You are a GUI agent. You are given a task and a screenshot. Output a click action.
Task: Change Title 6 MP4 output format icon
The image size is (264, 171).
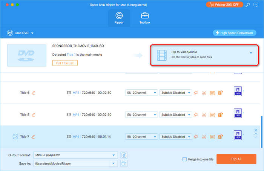238,91
